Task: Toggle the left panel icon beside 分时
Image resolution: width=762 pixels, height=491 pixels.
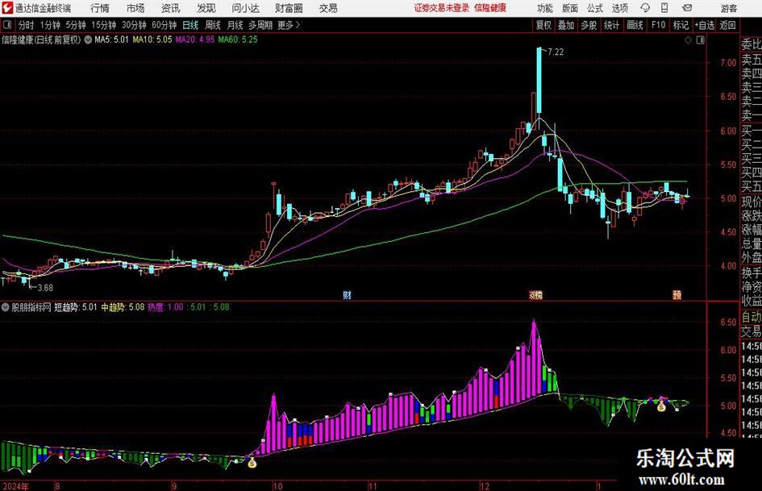Action: 7,25
